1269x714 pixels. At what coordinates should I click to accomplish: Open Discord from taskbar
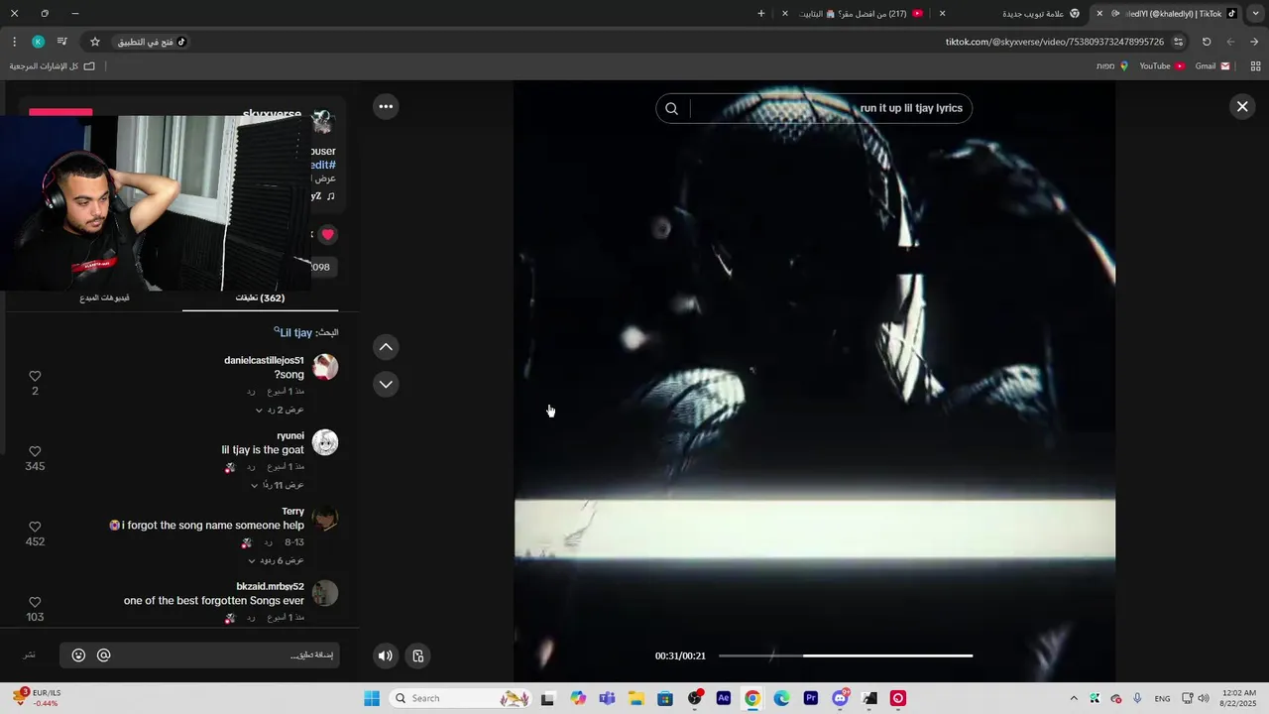(x=840, y=698)
